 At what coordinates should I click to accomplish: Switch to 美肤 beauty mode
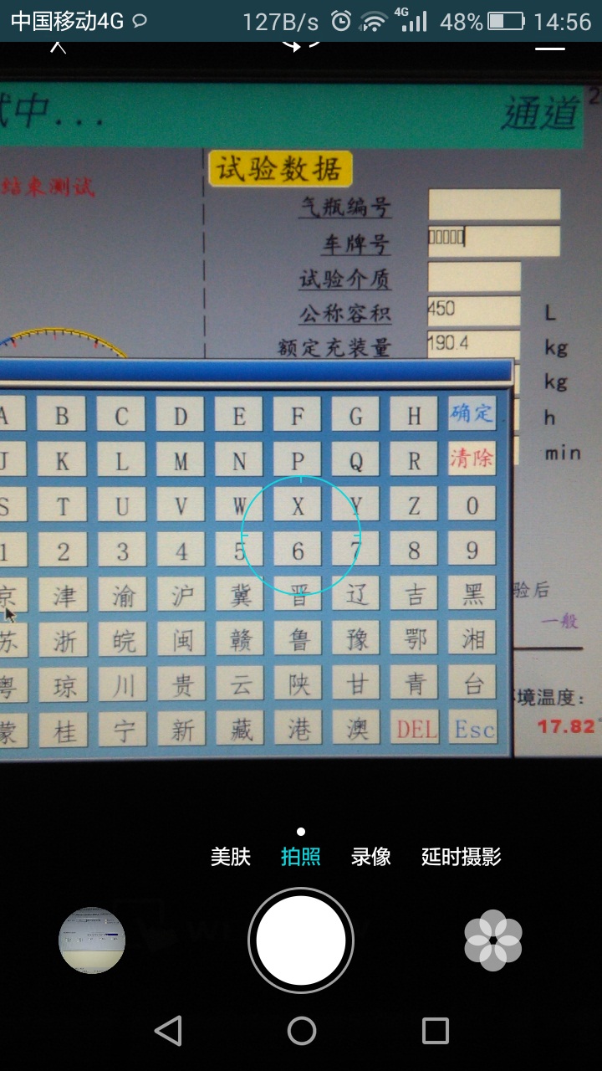(231, 857)
